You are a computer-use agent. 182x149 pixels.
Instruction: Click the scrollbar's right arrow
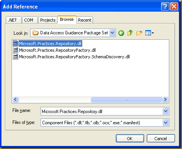click(165, 99)
